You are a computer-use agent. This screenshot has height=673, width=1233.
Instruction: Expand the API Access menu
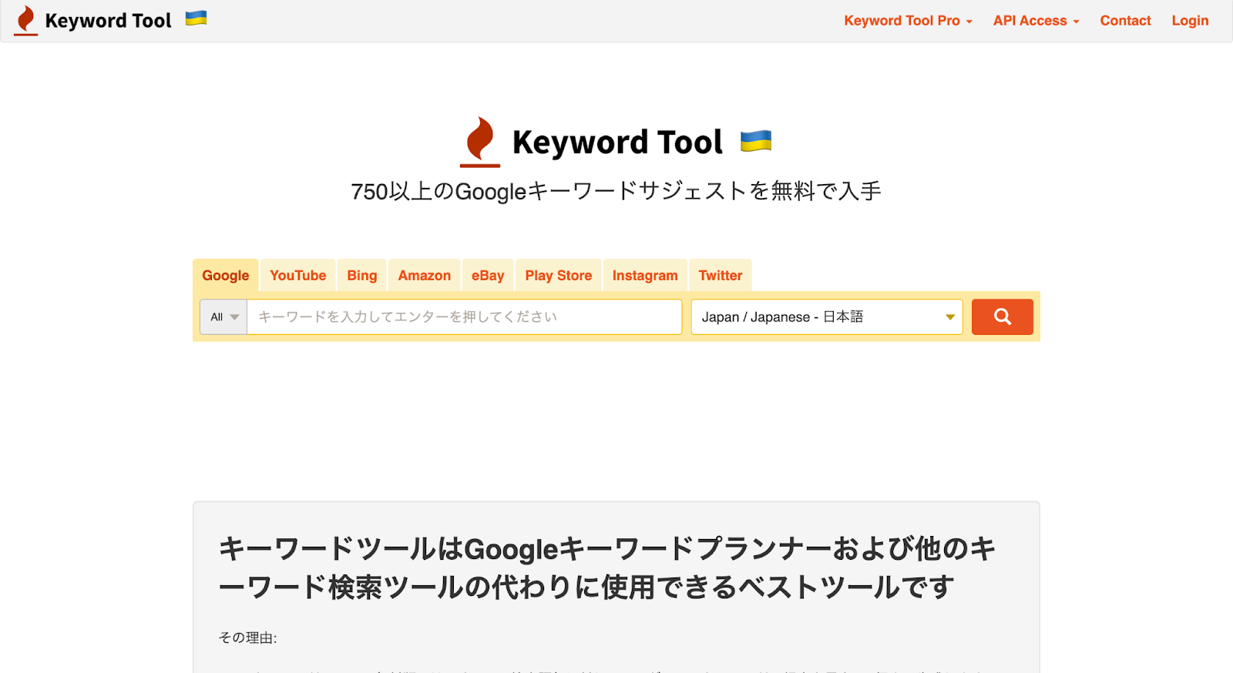[1036, 21]
